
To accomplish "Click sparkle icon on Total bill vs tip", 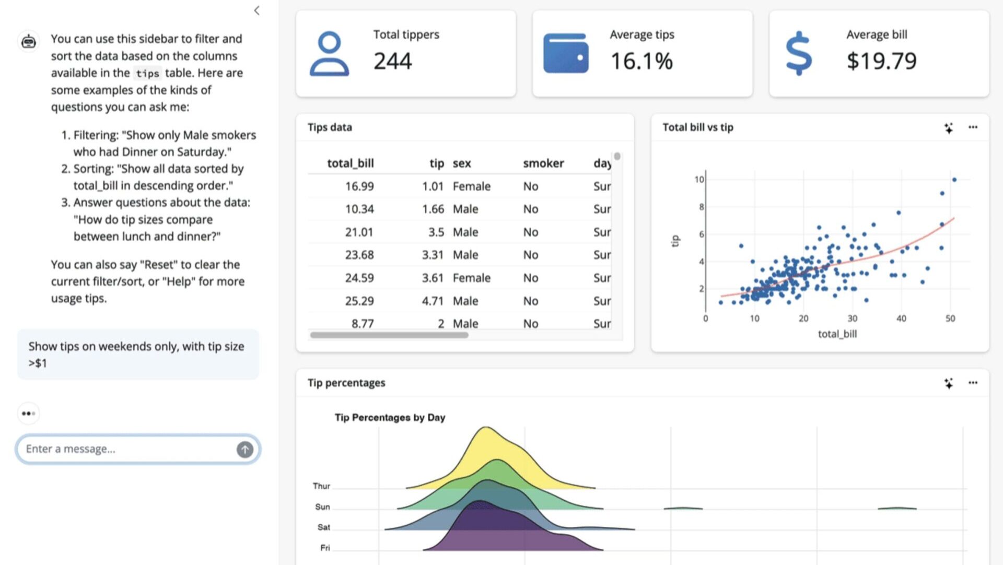I will click(x=949, y=127).
